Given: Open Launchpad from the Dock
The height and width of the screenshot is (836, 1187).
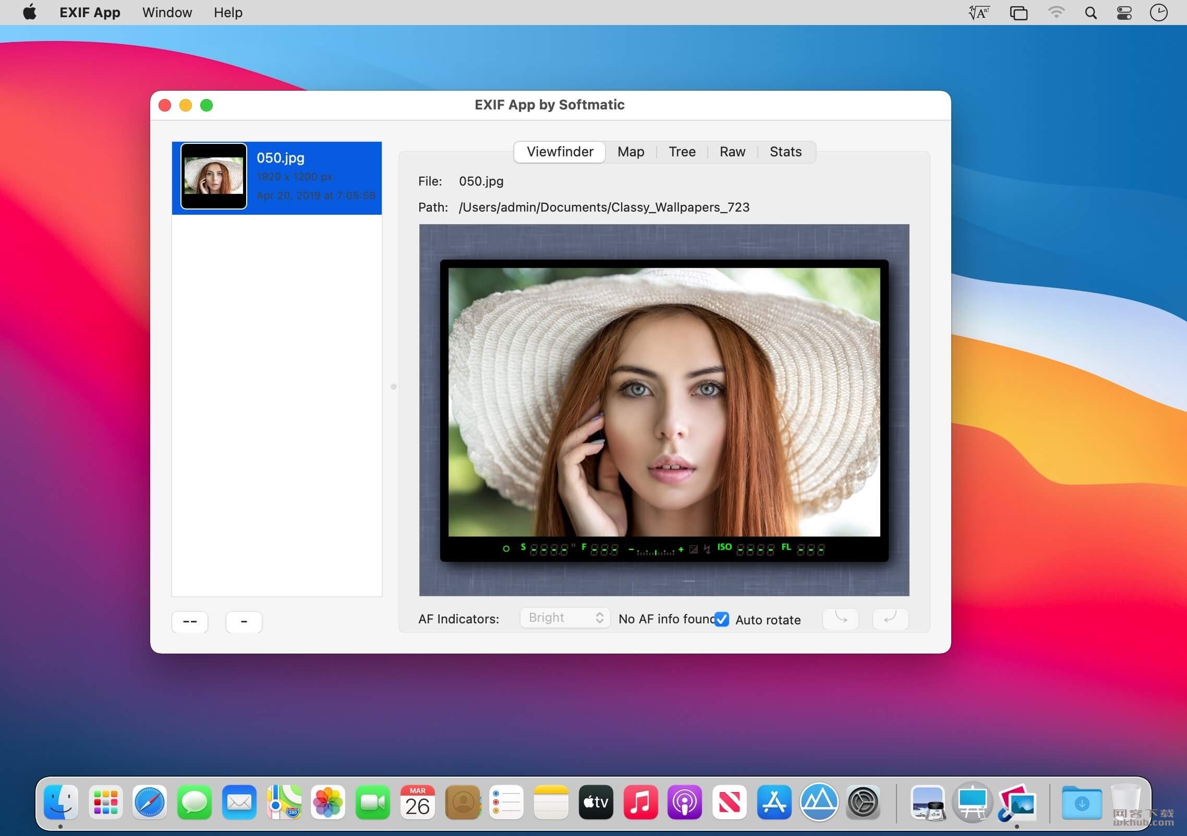Looking at the screenshot, I should (106, 802).
